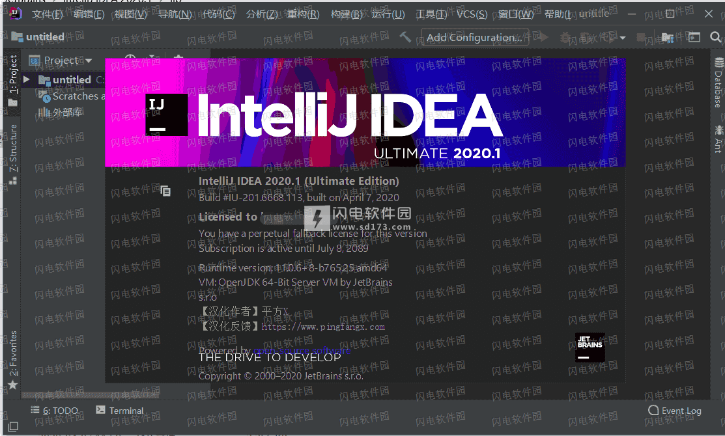Collapse the untitled project root node
Viewport: 725px width, 436px height.
pos(26,79)
